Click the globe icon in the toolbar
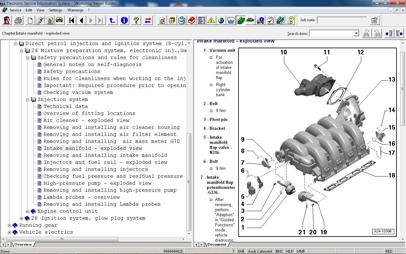406x254 pixels. click(x=221, y=21)
